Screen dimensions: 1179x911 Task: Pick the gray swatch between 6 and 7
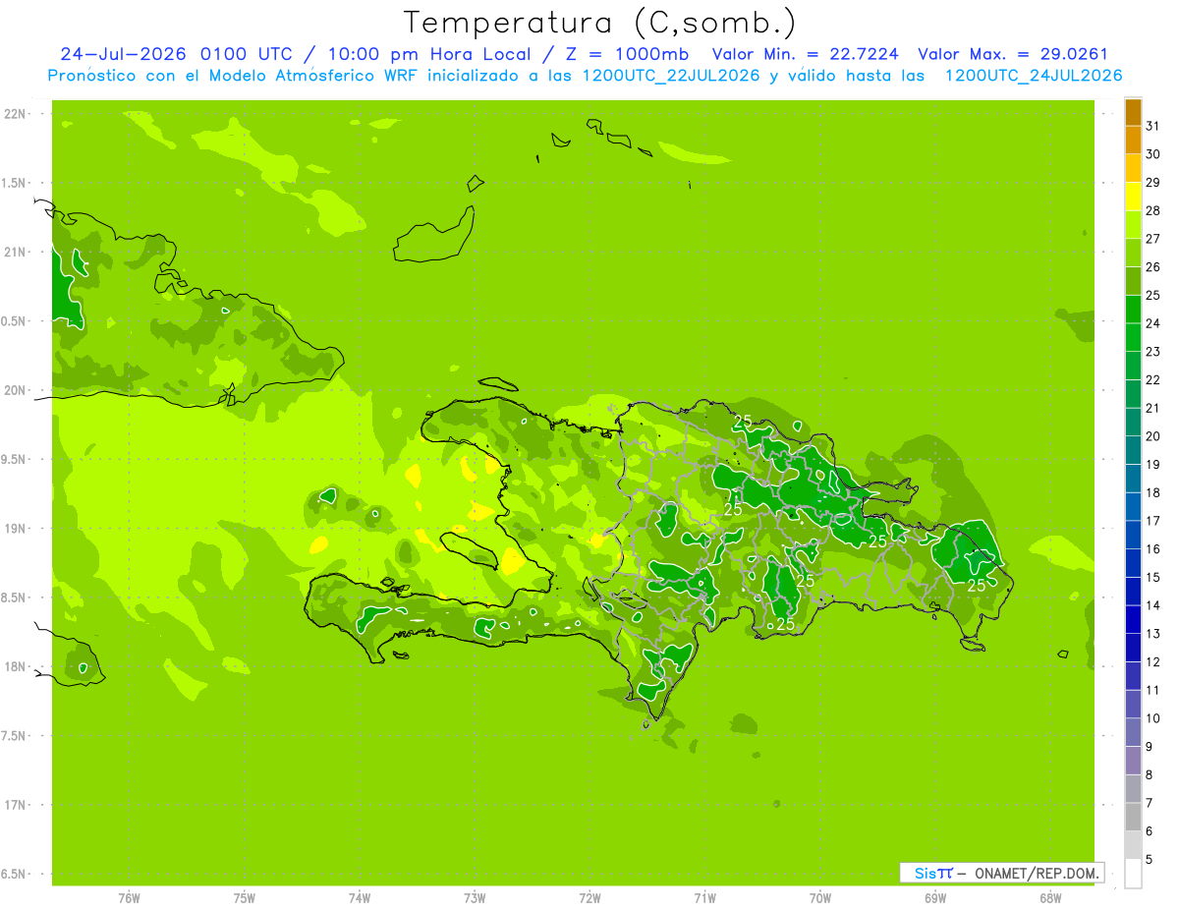tap(1133, 818)
